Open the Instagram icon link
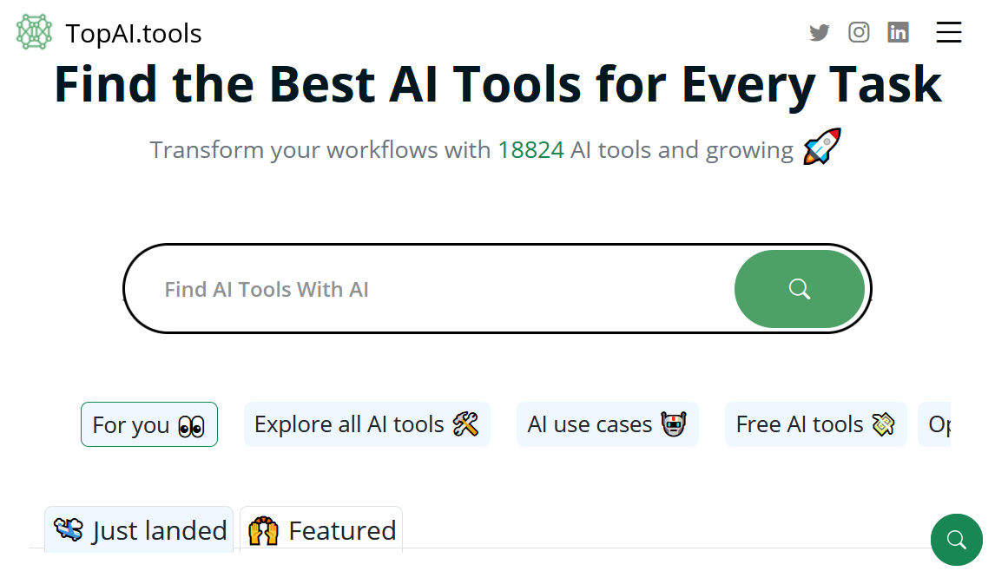The height and width of the screenshot is (571, 995). click(859, 32)
